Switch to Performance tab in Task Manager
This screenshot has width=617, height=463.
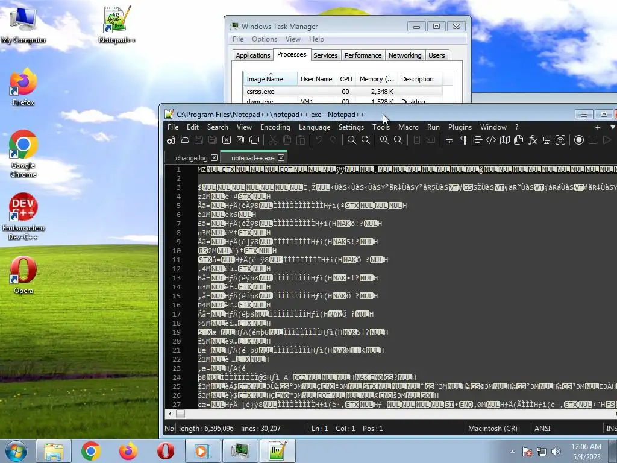point(363,55)
